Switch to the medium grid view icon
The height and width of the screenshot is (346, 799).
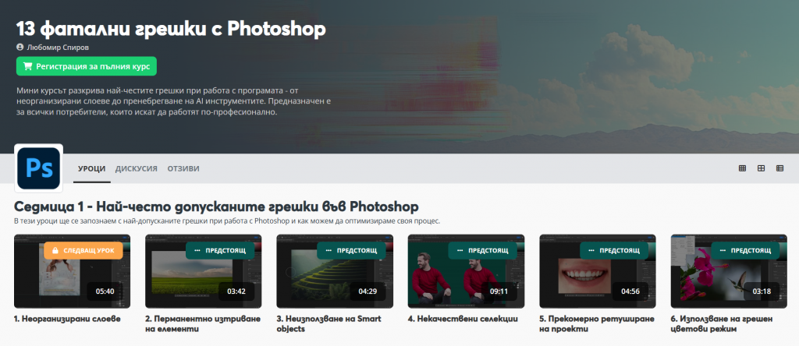(x=761, y=168)
